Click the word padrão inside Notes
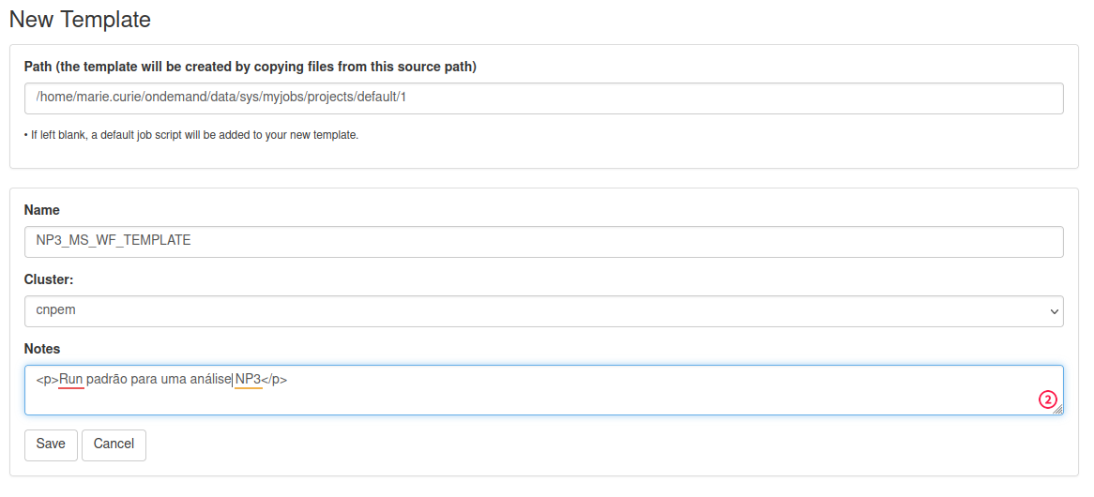Screen dimensions: 1094x497 [x=108, y=379]
